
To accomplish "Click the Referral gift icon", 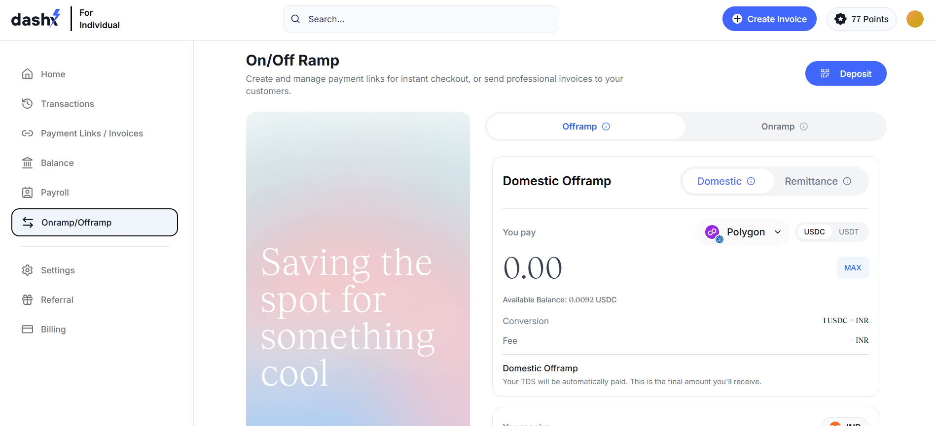I will [x=28, y=300].
